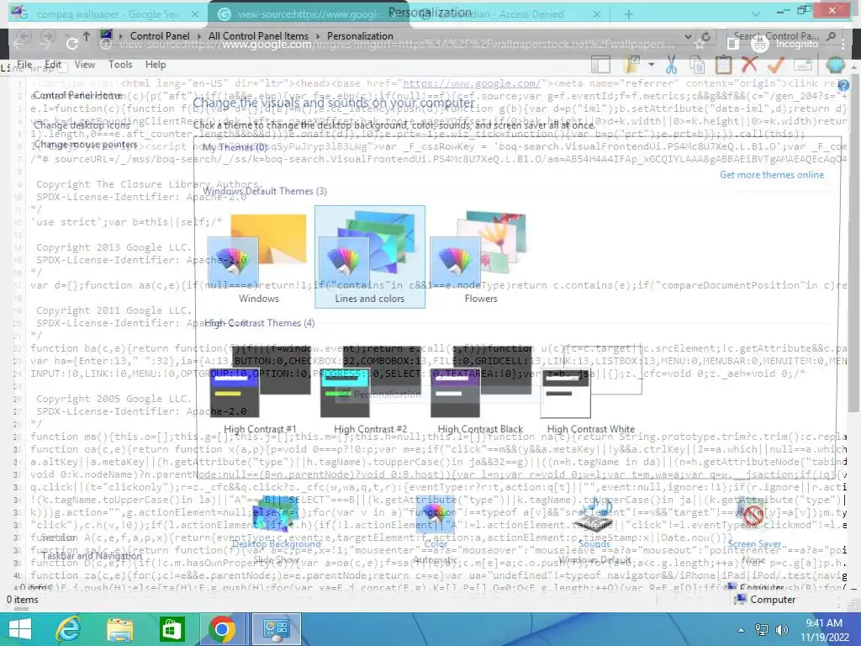Show hidden system tray icons
The image size is (861, 646).
point(741,629)
